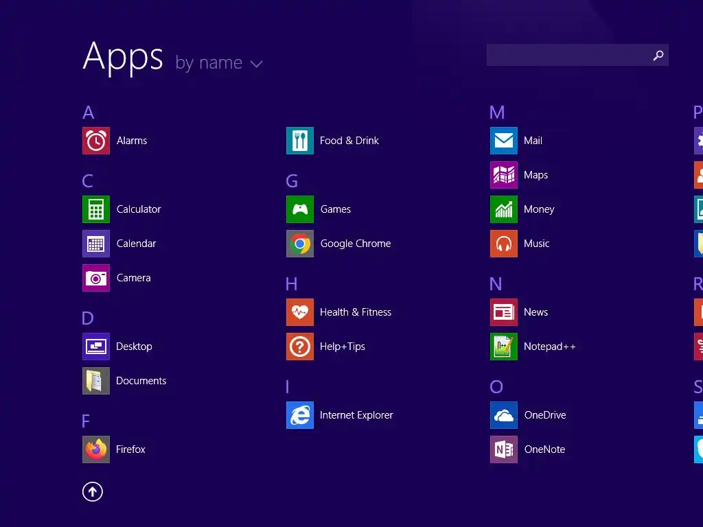Click the 'Camera' text label
The image size is (703, 527).
coord(134,278)
